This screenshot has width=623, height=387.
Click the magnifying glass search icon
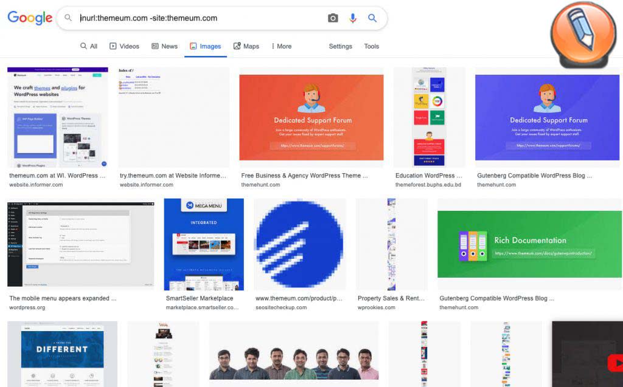372,18
